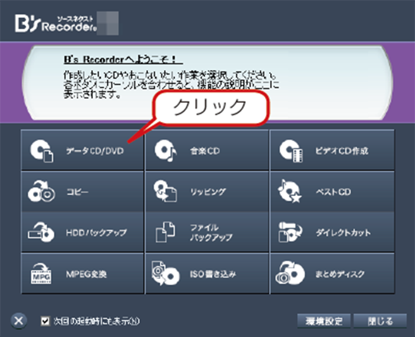Image resolution: width=415 pixels, height=337 pixels.
Task: Click the round X close icon
Action: pyautogui.click(x=19, y=321)
